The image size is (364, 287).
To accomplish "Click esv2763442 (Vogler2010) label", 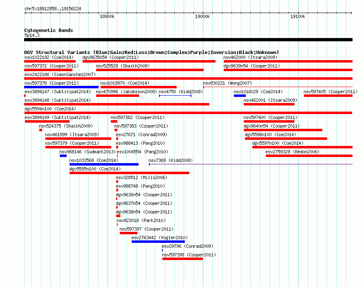I will tap(160, 238).
